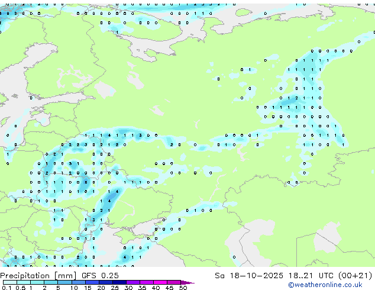
Task: Click the "18..21 UTC" time range text
Action: click(x=311, y=276)
